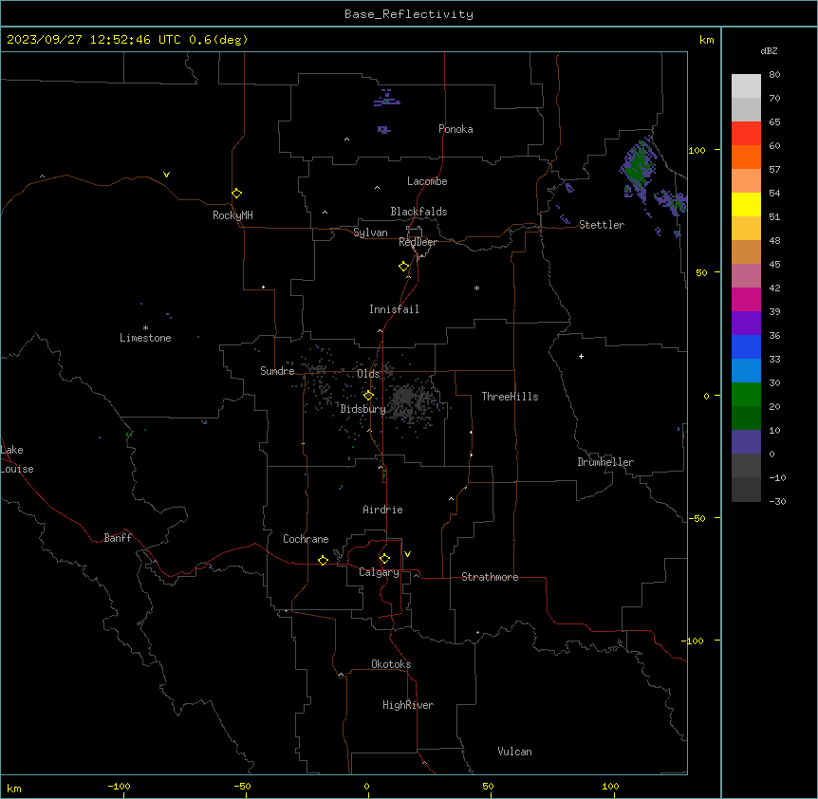818x799 pixels.
Task: Click the HighRiver label
Action: coord(407,705)
